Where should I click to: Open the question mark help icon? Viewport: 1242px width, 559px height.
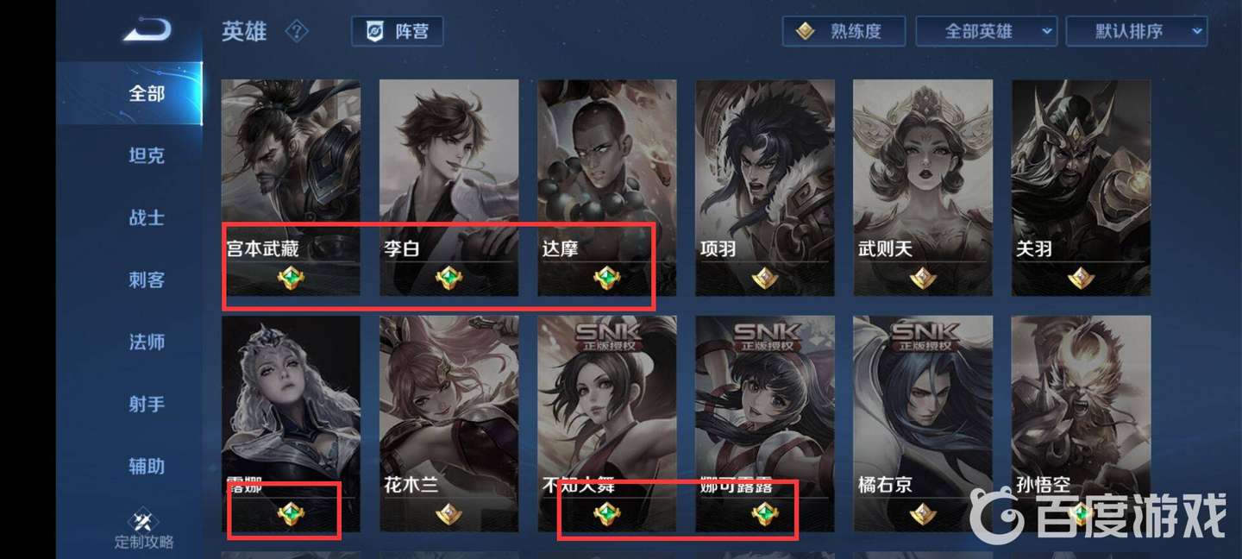click(x=297, y=32)
